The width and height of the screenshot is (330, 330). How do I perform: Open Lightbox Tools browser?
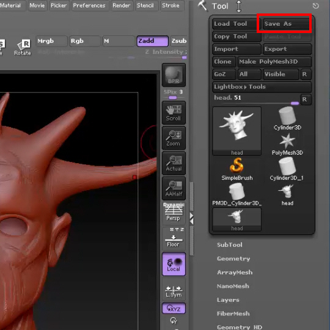(262, 87)
